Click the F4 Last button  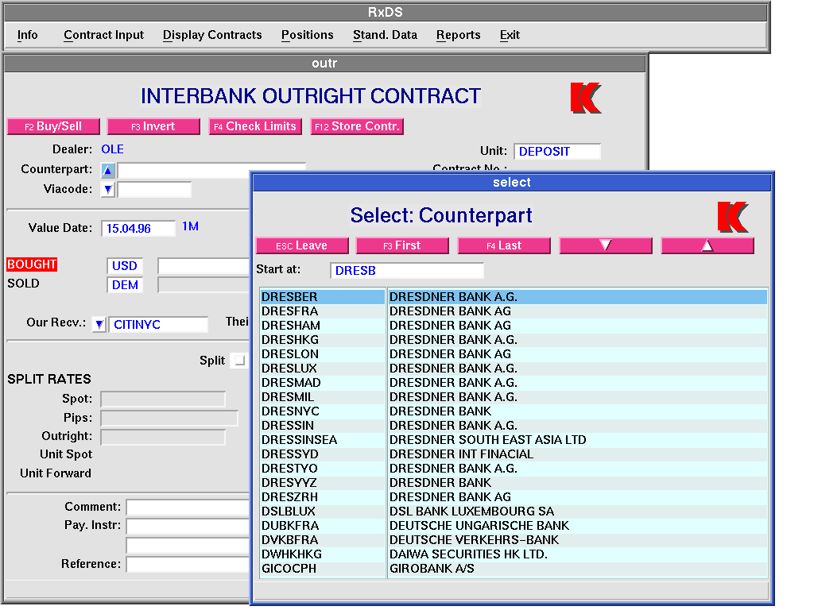point(504,245)
